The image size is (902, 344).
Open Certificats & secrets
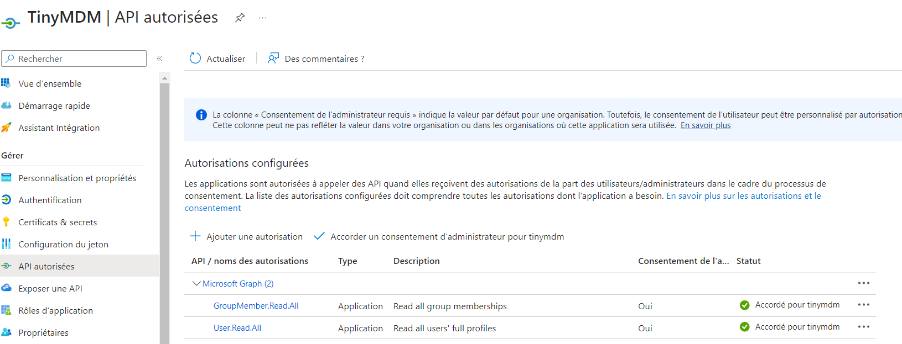click(x=58, y=222)
